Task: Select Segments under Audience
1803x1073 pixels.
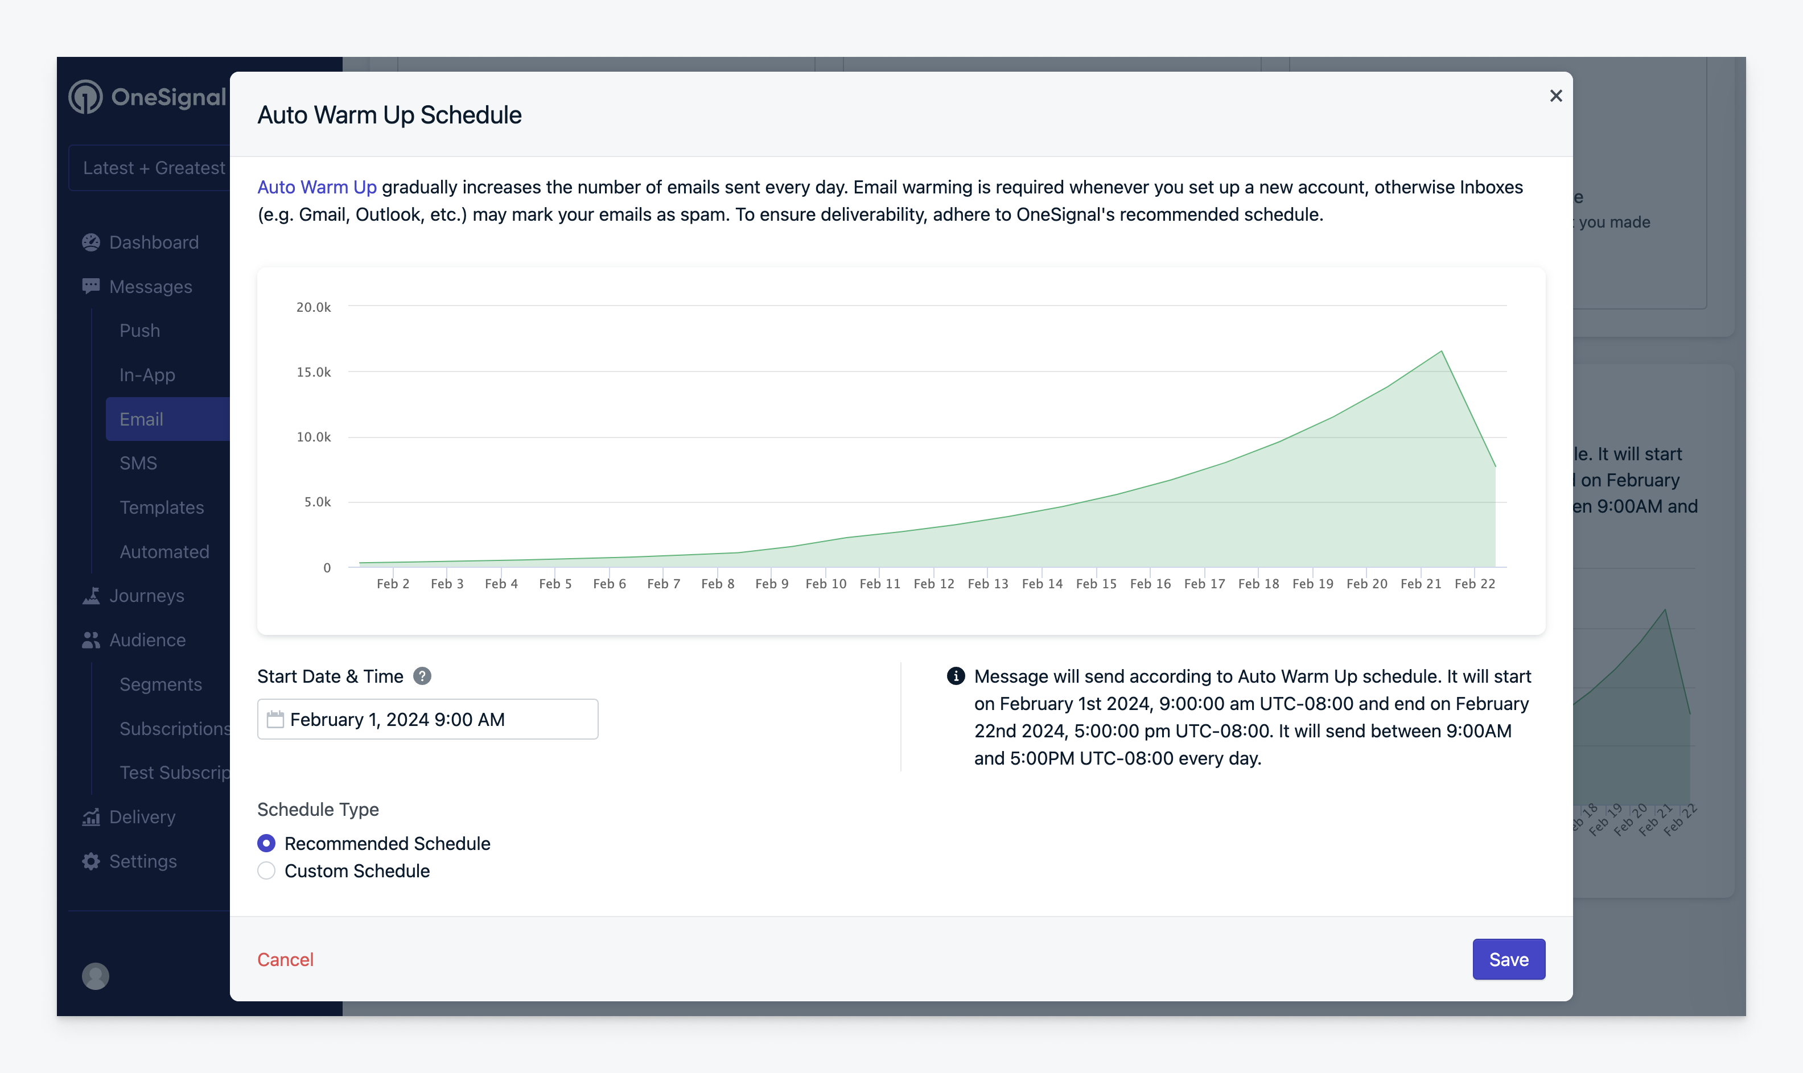Action: (160, 684)
